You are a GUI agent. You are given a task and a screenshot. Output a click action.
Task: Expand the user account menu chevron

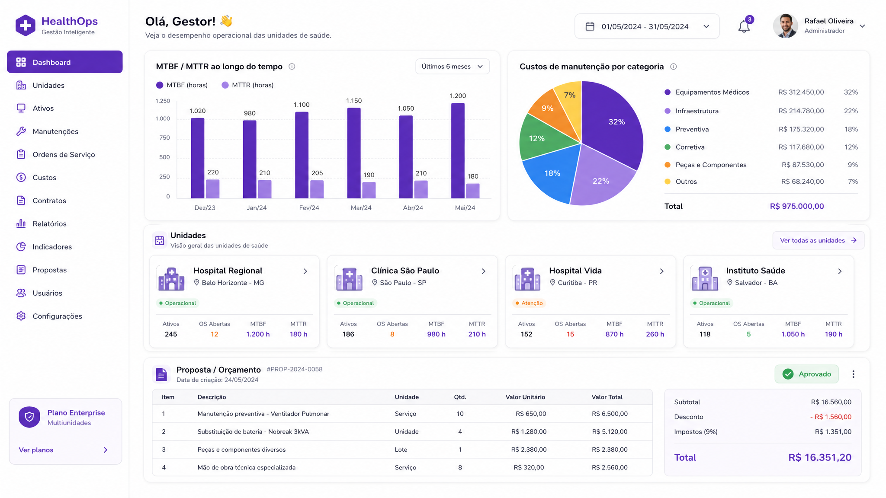[862, 26]
